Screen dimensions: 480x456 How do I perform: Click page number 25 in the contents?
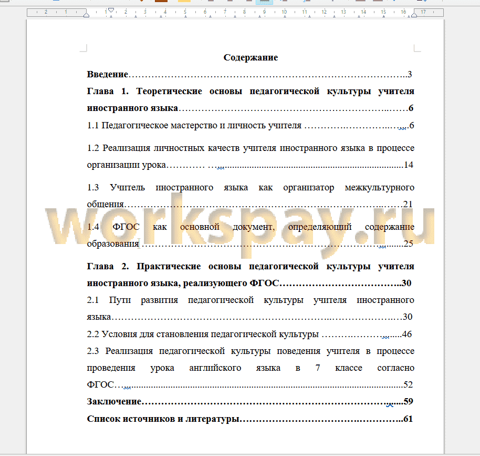(409, 244)
